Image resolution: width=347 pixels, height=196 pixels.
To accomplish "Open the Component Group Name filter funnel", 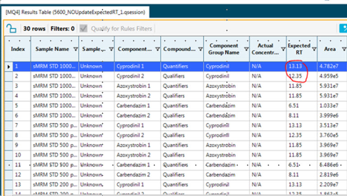I will pos(246,49).
